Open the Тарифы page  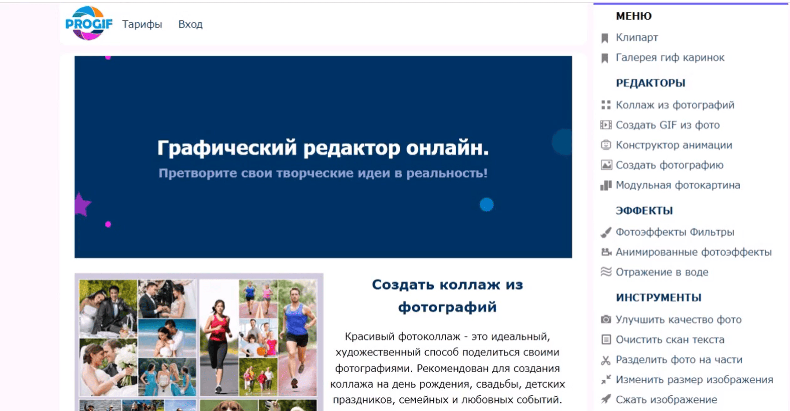(x=142, y=24)
